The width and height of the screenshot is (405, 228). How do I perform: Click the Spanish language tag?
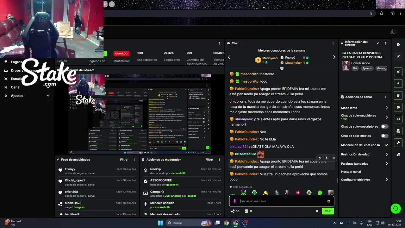(x=367, y=68)
